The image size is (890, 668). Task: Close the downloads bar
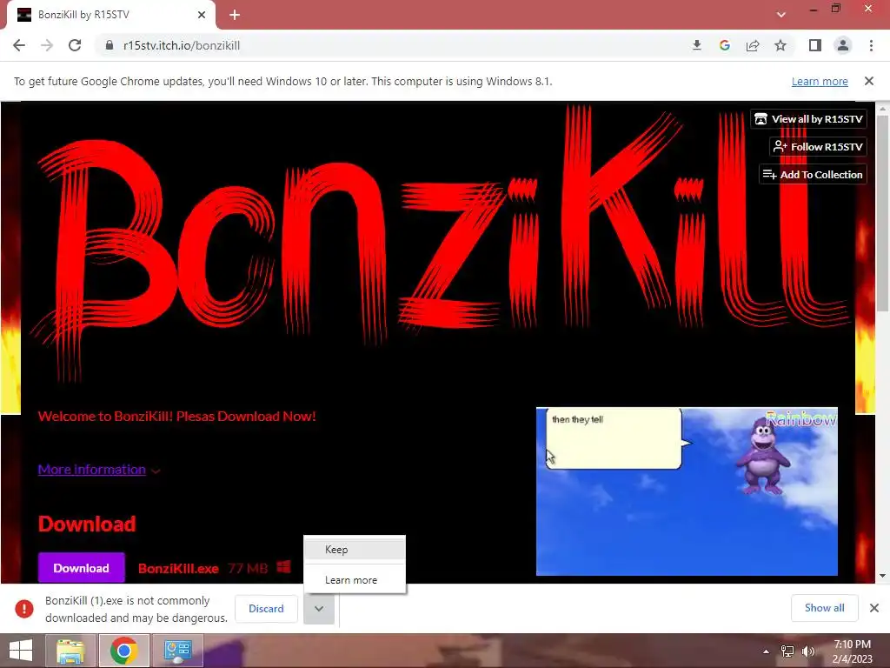[x=874, y=608]
